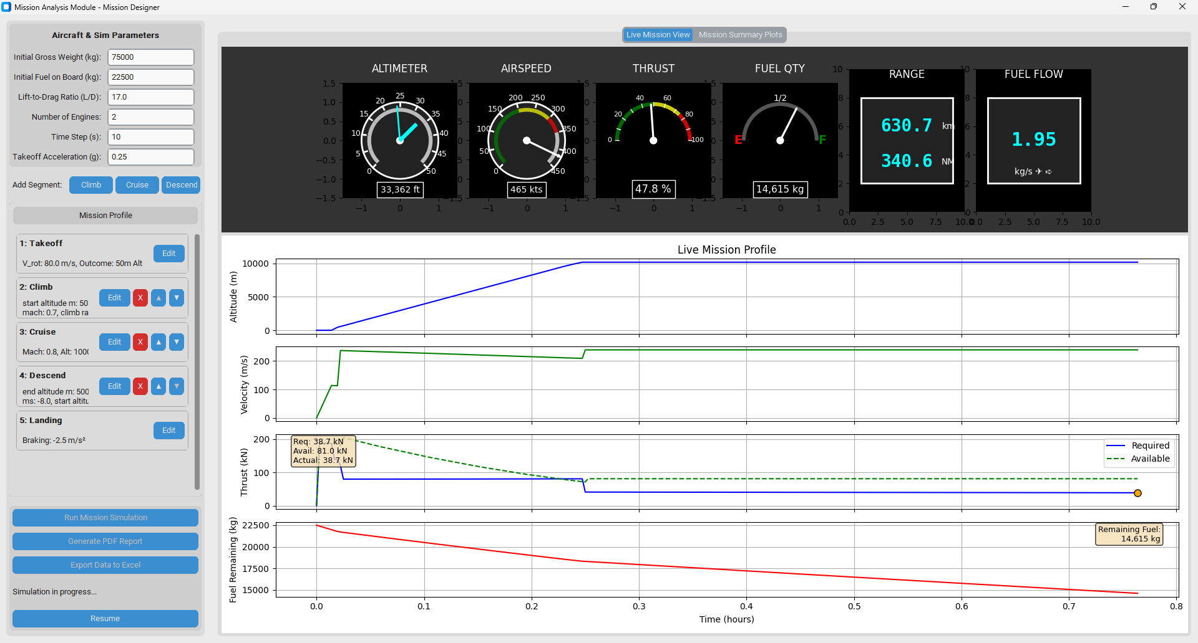Edit the Takeoff segment
The image size is (1198, 643).
point(168,253)
